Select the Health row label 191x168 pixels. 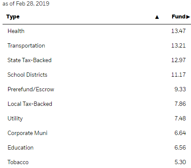coord(16,31)
